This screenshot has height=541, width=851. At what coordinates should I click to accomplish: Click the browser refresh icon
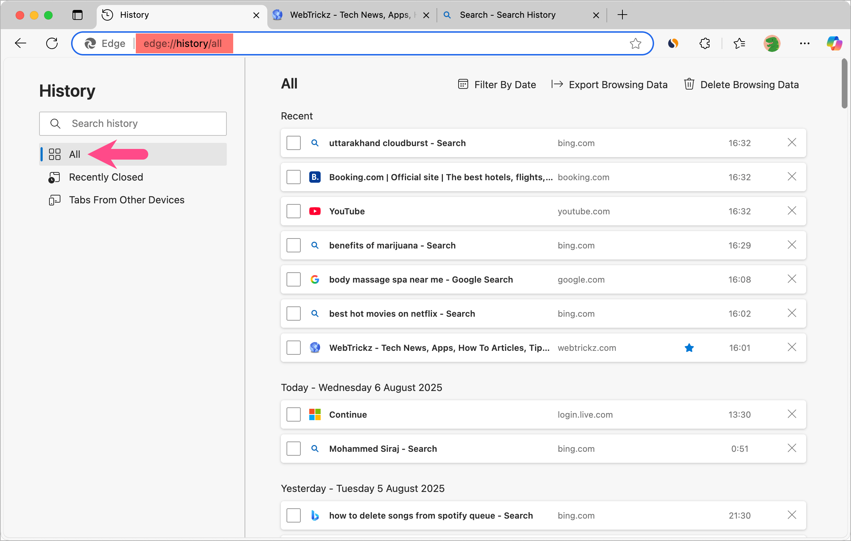coord(52,43)
